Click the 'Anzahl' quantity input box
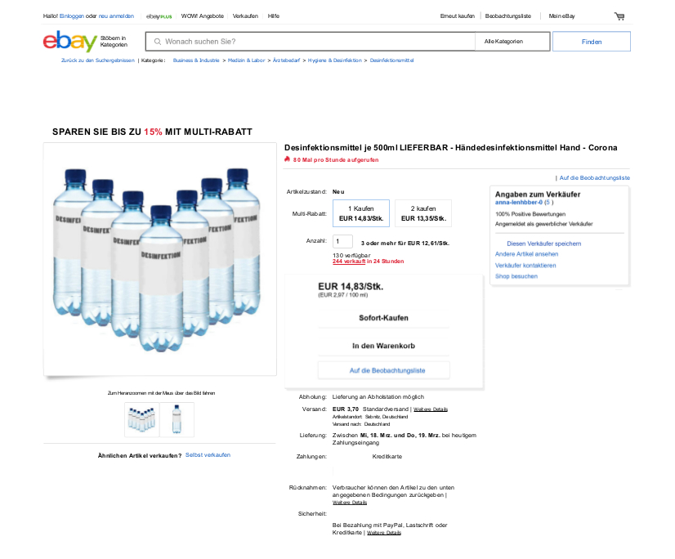Image resolution: width=675 pixels, height=559 pixels. point(342,242)
